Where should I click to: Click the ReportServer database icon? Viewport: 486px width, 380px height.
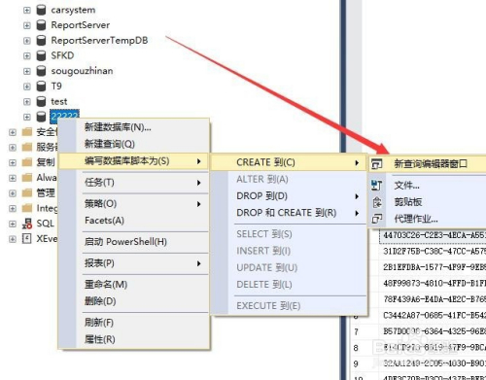coord(41,25)
